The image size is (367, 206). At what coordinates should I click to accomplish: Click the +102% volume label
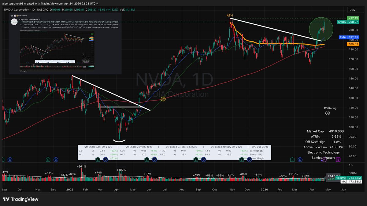pos(121,170)
